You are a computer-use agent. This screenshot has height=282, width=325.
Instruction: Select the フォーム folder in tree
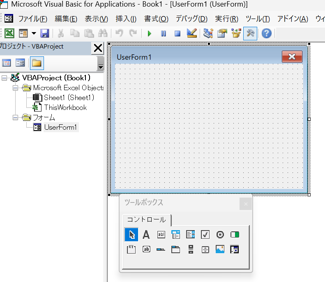pos(44,118)
